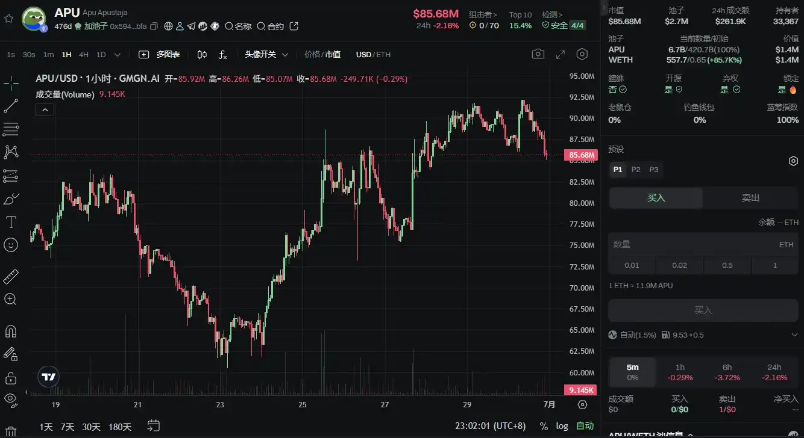Choose the 0.5 ETH quick amount
804x438 pixels.
coord(727,265)
